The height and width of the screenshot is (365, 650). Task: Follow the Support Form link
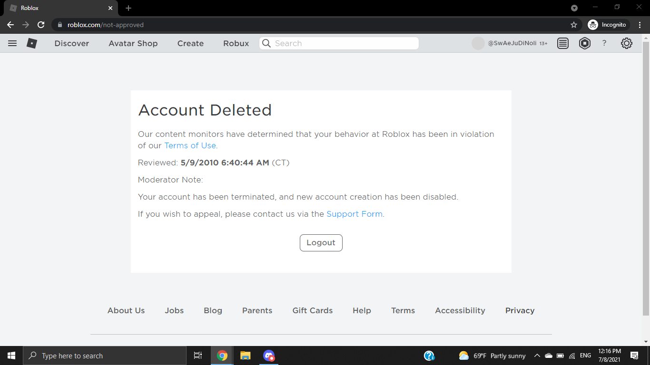[355, 214]
